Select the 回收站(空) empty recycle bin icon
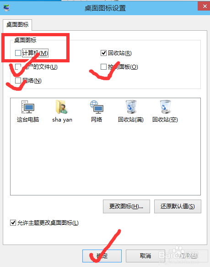Viewport: 210px width, 267px height. (165, 111)
